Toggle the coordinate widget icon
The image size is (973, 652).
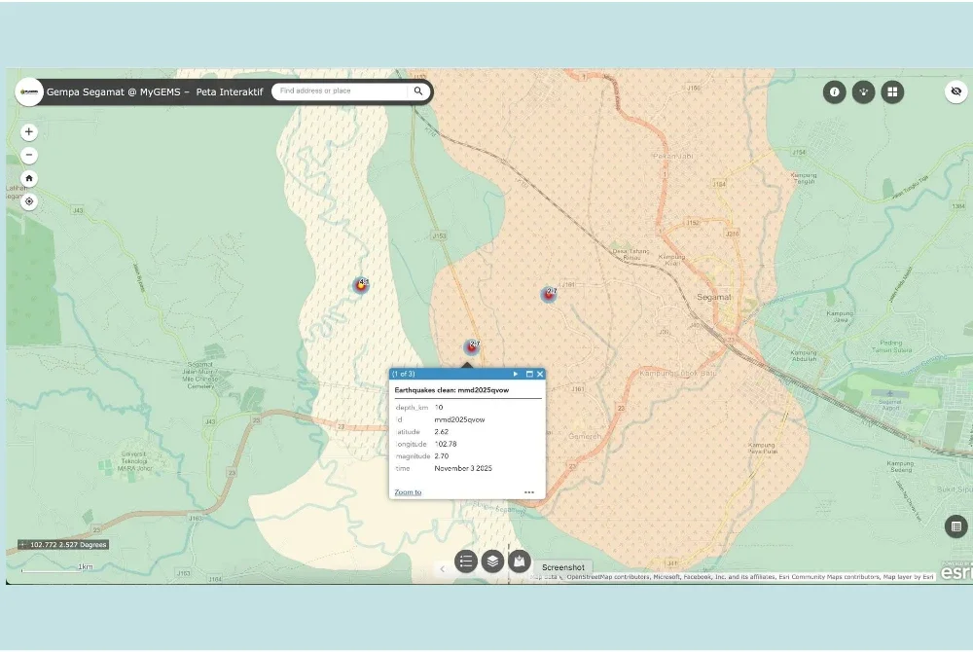click(x=23, y=545)
